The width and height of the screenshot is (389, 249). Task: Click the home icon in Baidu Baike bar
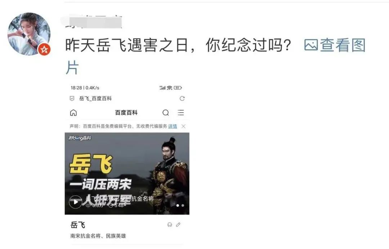73,113
